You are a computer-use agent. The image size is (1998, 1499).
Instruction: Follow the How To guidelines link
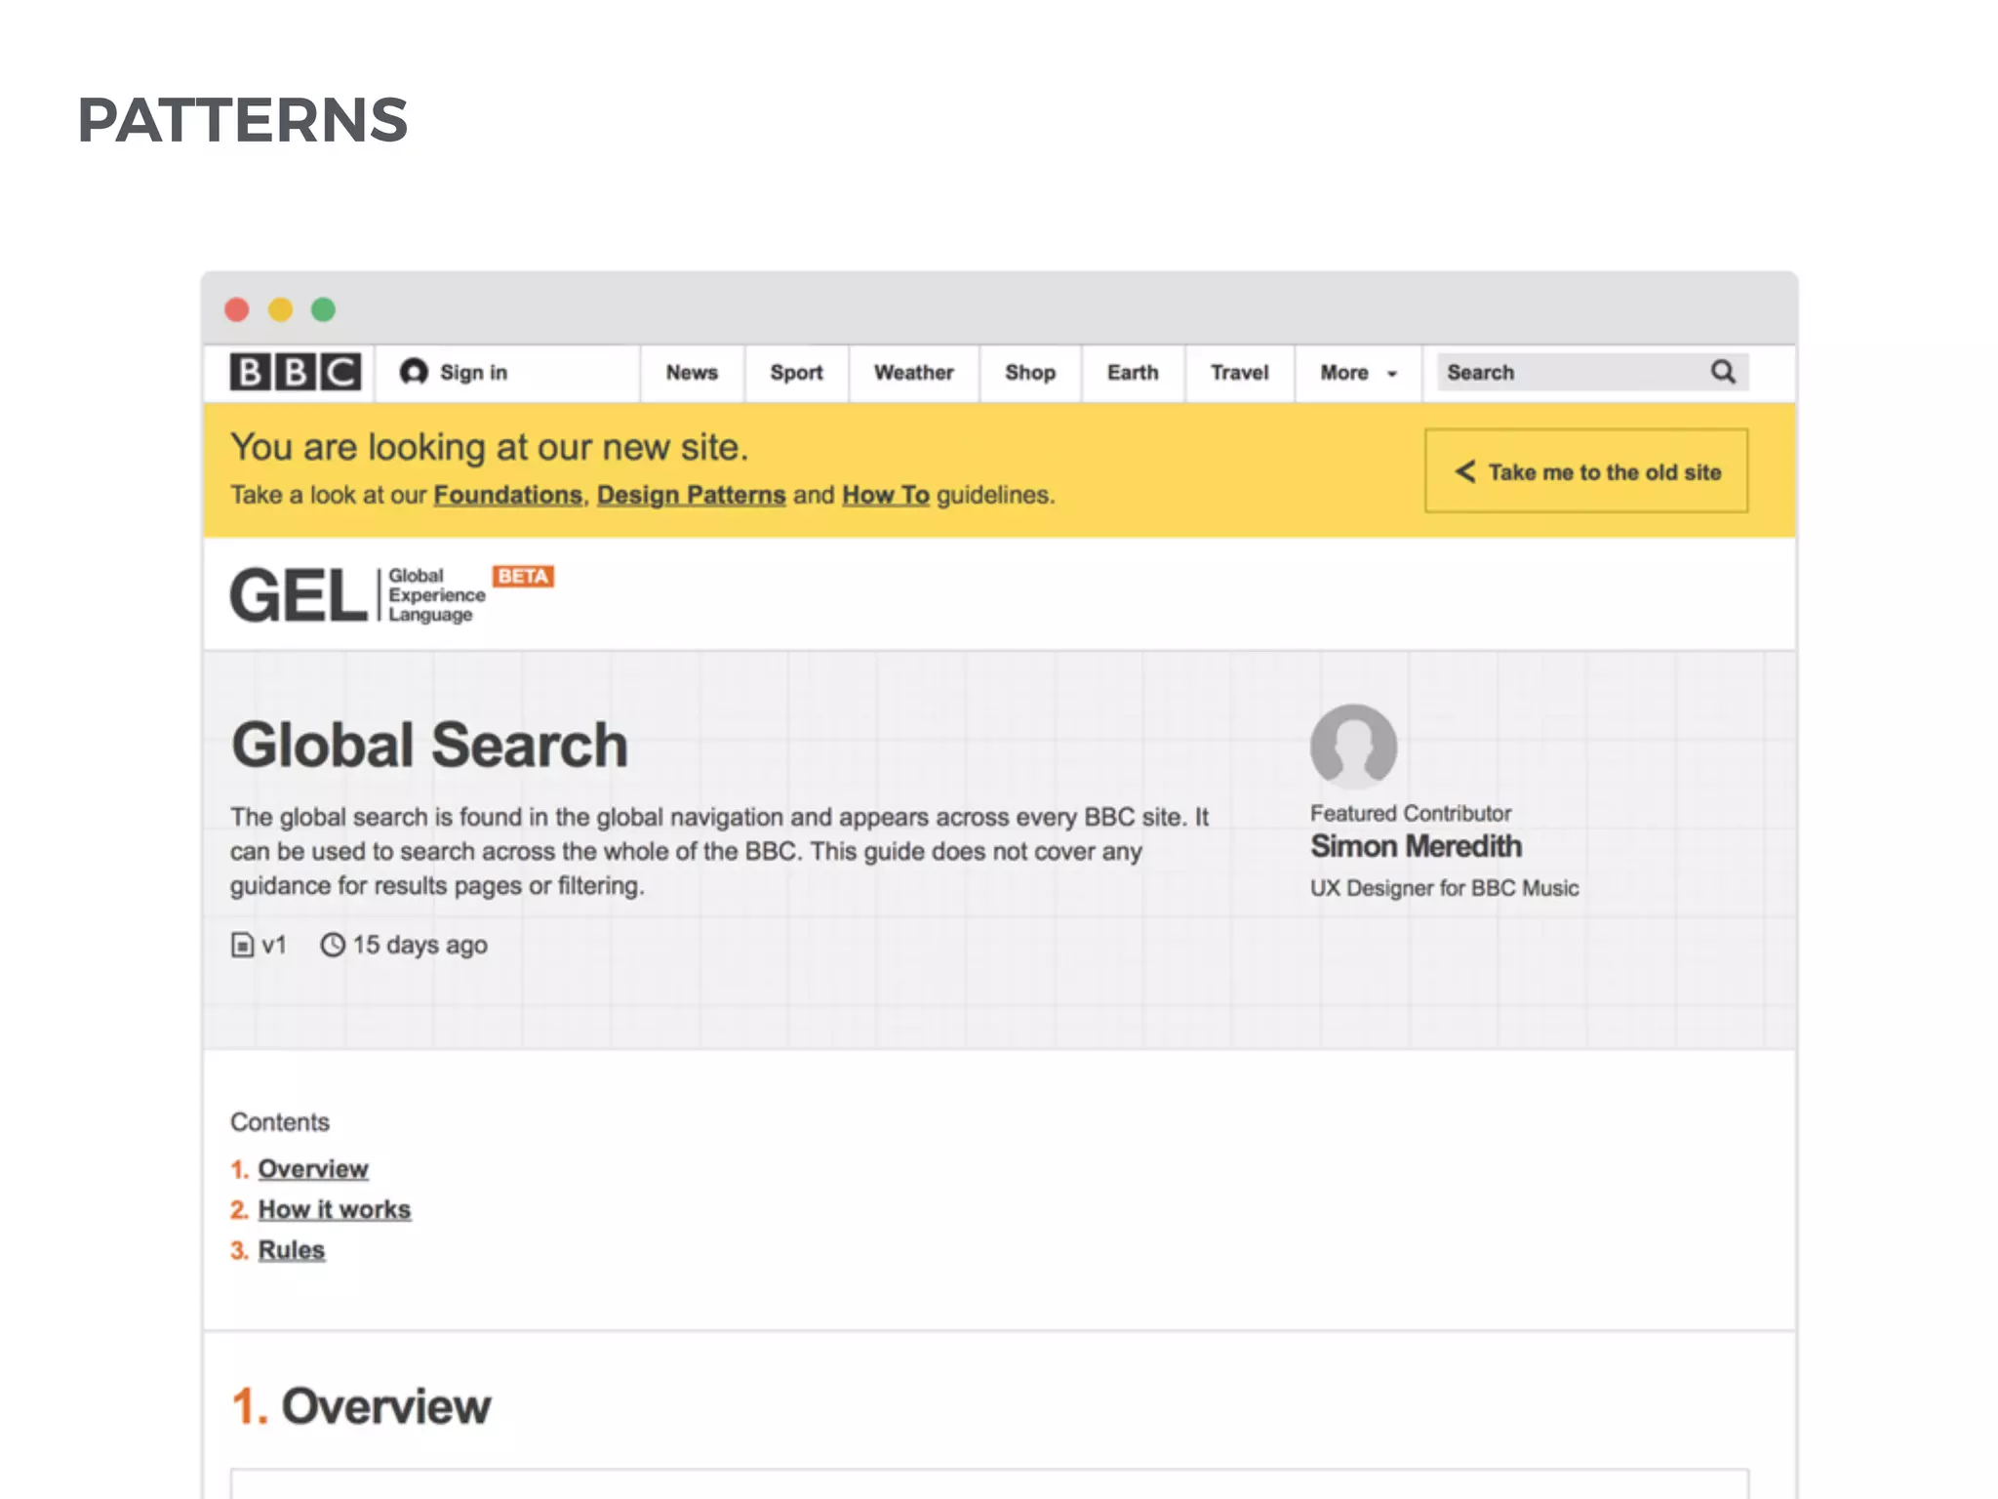[885, 495]
